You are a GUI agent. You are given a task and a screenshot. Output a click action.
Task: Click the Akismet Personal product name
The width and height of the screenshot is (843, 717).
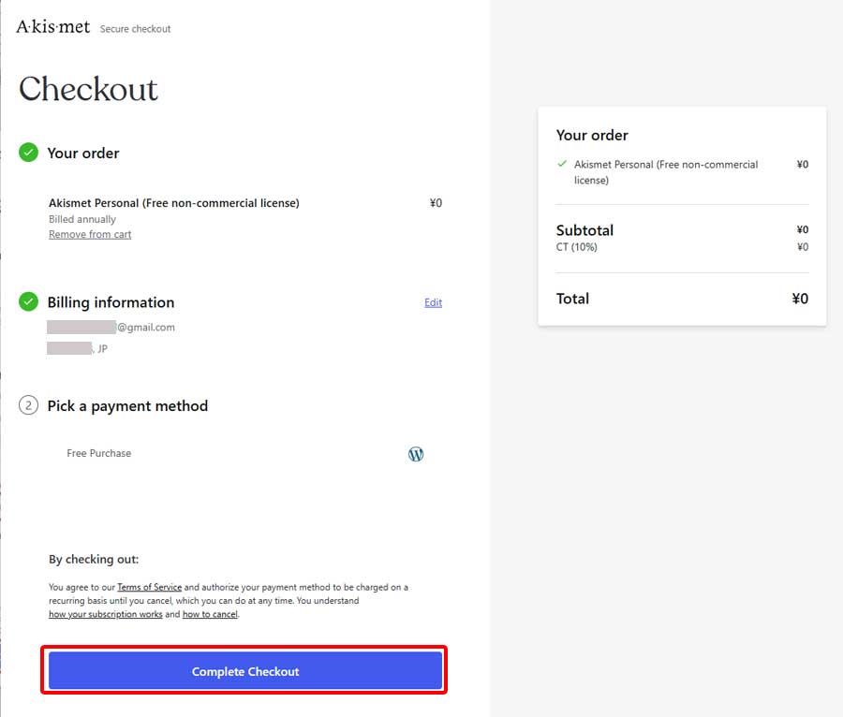(x=174, y=202)
